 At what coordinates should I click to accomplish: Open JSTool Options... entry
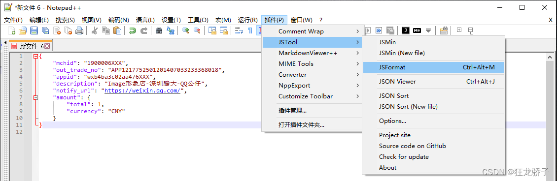(x=433, y=121)
